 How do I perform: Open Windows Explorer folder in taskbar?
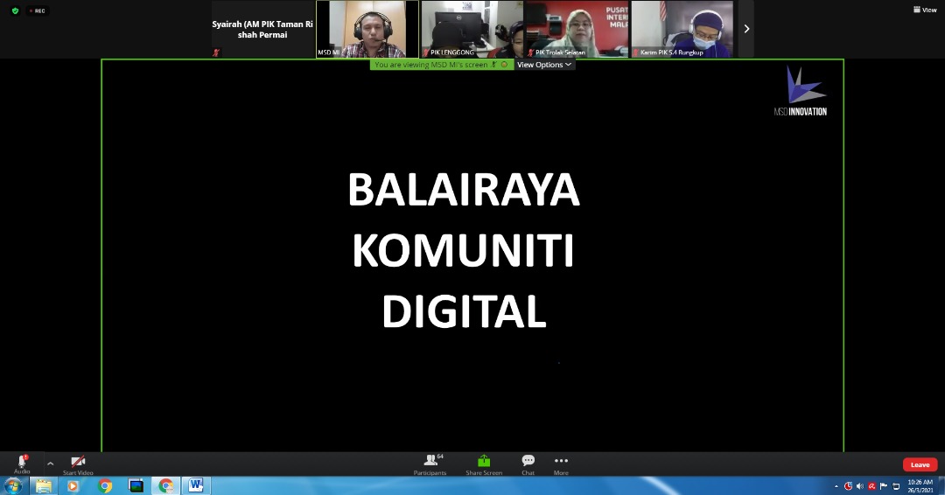pyautogui.click(x=43, y=485)
